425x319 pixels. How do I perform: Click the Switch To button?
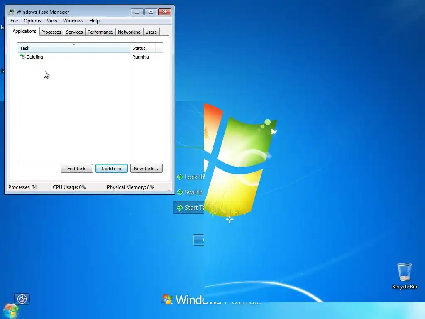tap(111, 169)
